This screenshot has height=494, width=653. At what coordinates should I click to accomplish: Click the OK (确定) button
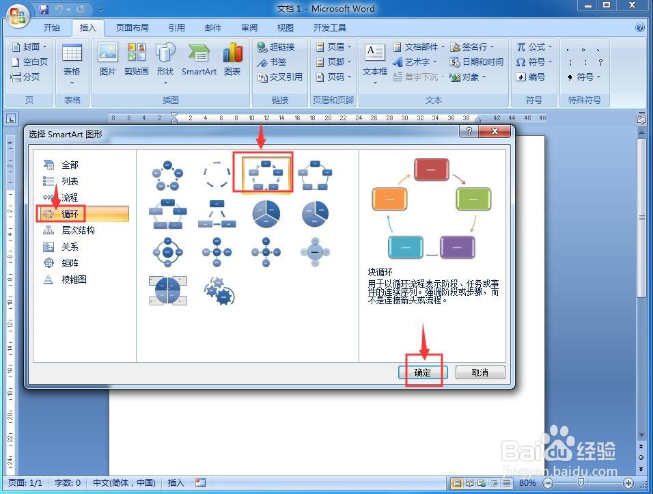(x=423, y=372)
